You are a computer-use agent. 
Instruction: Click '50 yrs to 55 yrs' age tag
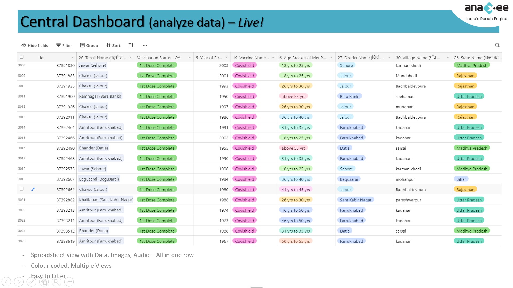[x=296, y=241]
